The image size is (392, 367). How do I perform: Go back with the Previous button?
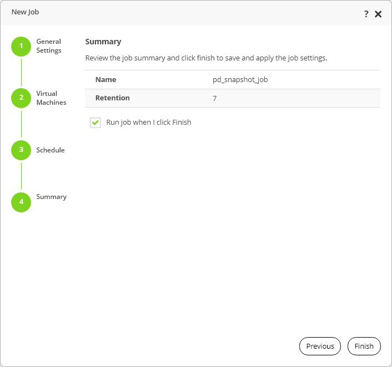point(320,346)
